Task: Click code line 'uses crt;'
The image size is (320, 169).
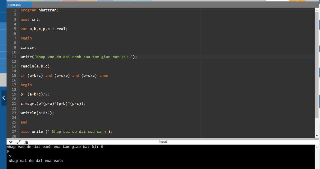Action: (x=30, y=20)
